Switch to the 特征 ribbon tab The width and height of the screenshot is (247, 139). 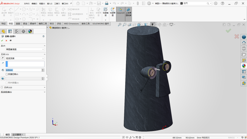3,24
